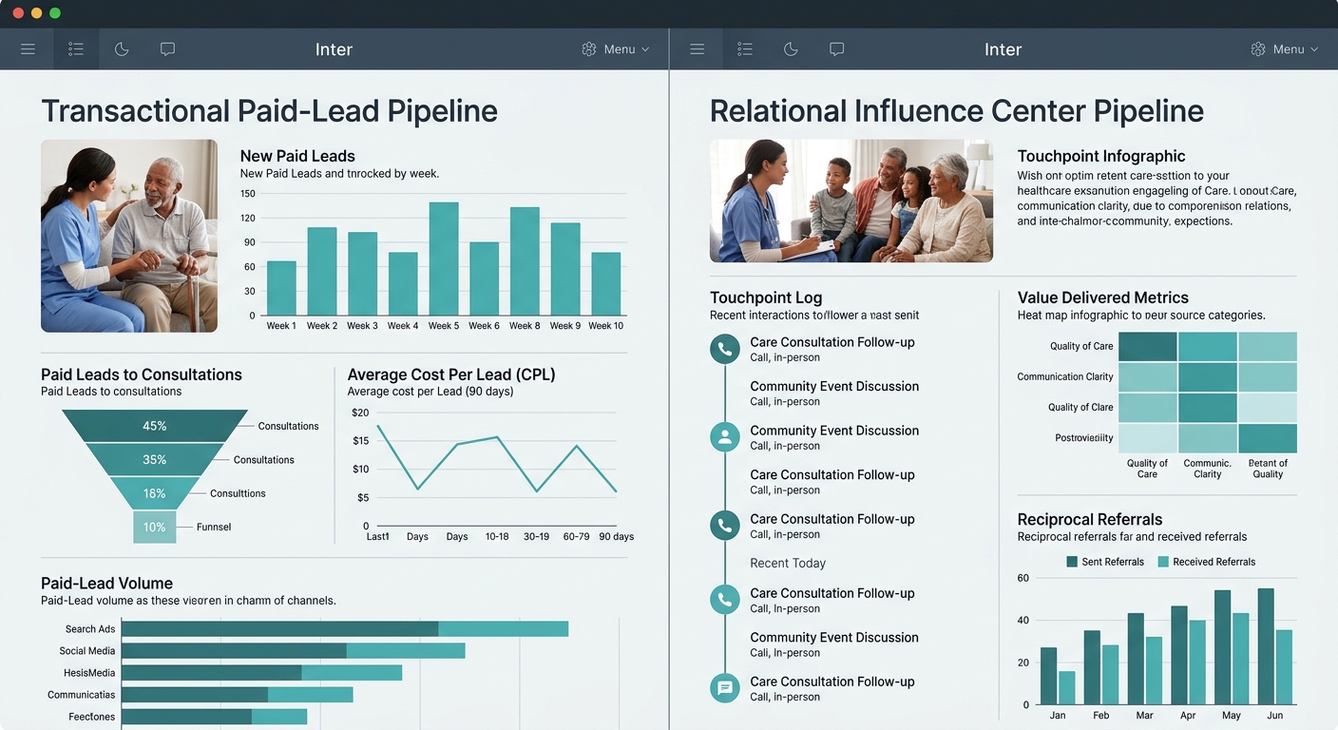Open the hamburger menu in the right pane
1338x730 pixels.
point(698,49)
